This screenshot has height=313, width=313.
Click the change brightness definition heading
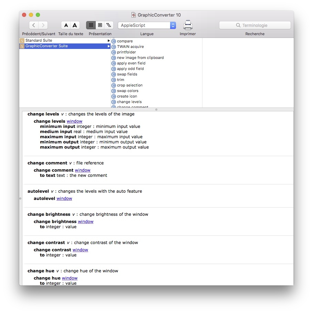[x=88, y=214]
